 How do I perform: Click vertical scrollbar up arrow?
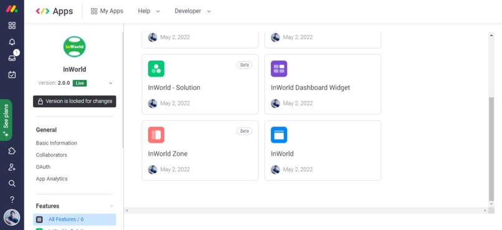(492, 35)
